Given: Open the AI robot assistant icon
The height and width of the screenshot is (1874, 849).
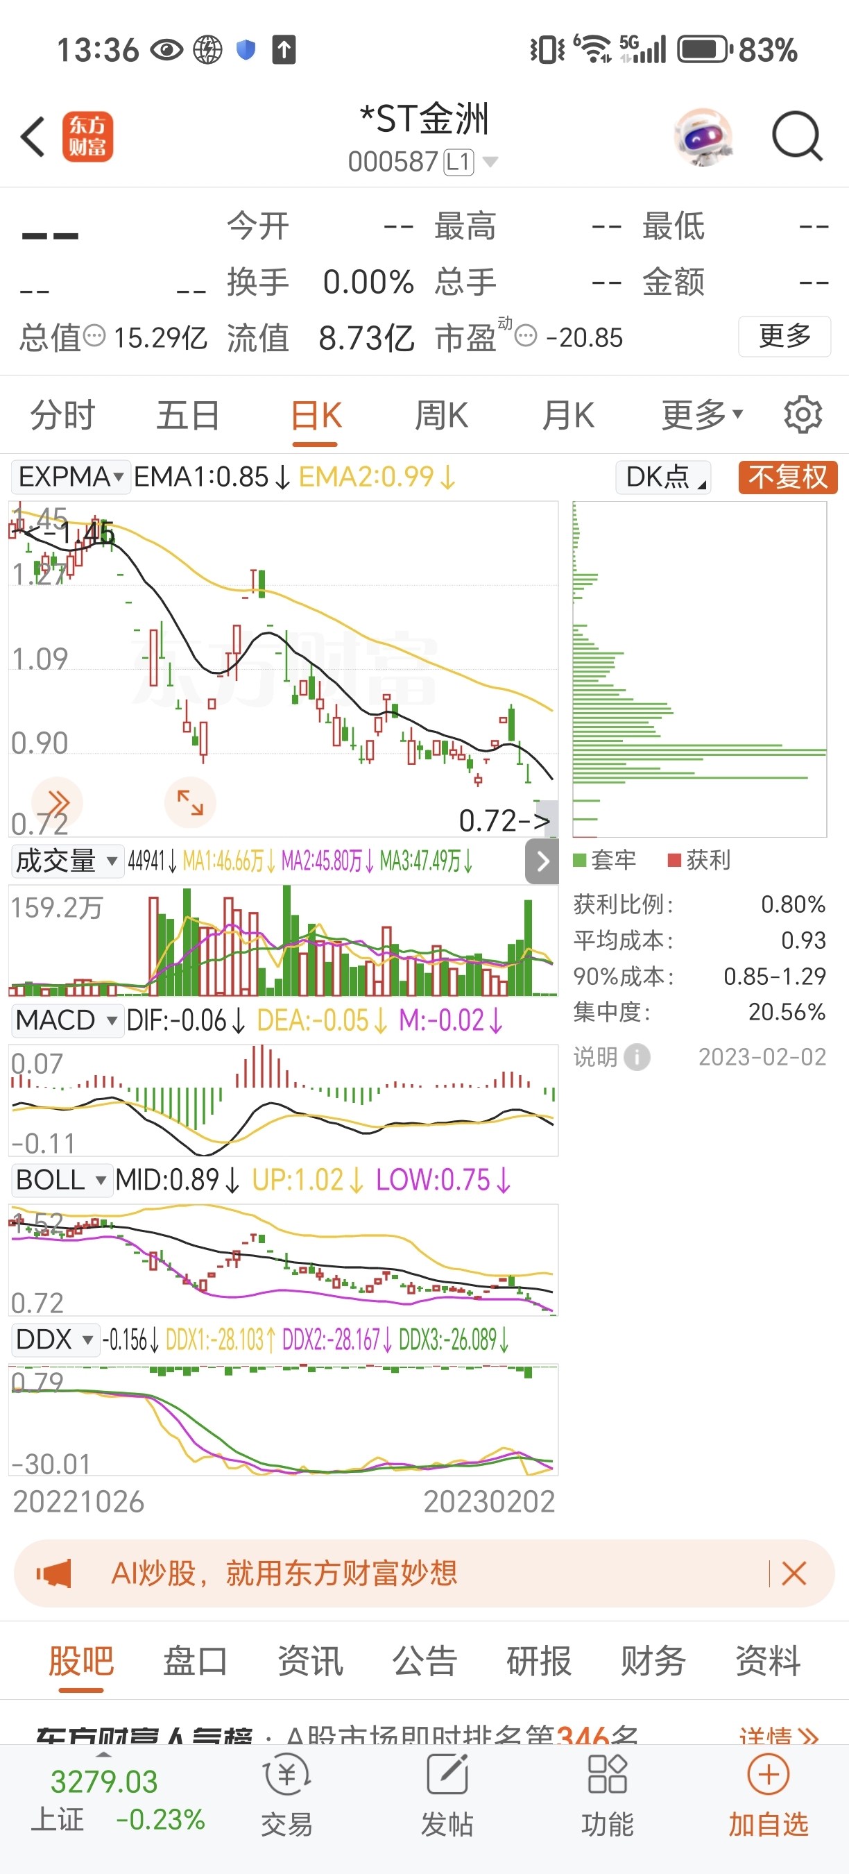Looking at the screenshot, I should click(x=703, y=136).
